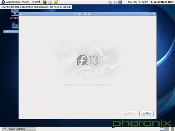Viewport: 175px width, 131px height.
Task: Click the Next button in installer
Action: [x=147, y=114]
